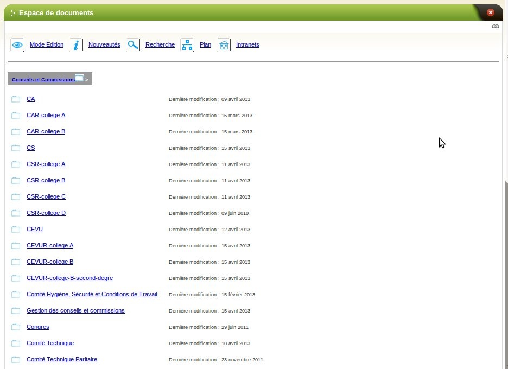Open the CSR-college D folder

pos(46,213)
